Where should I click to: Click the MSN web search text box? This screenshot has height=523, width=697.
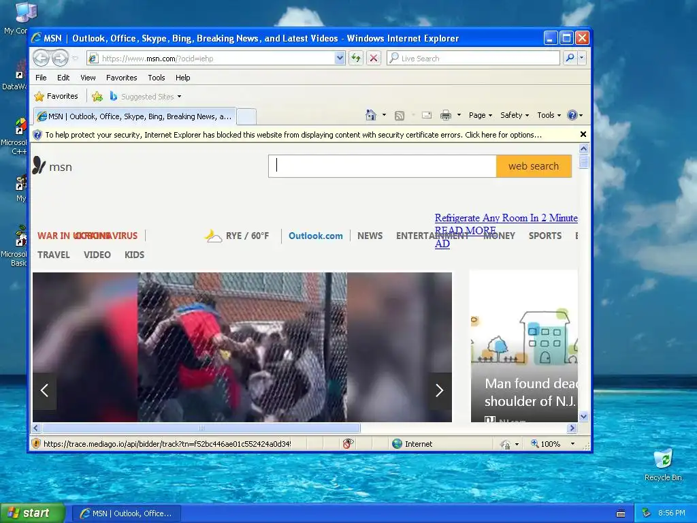pyautogui.click(x=383, y=166)
